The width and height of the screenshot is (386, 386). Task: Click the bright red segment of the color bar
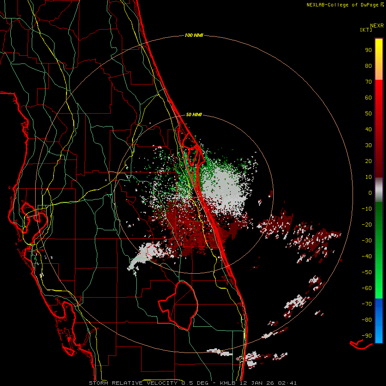[379, 99]
